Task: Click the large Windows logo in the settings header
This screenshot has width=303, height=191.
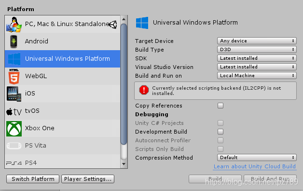Action: click(x=142, y=23)
